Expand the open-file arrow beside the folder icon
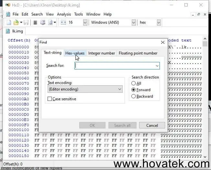 pos(21,22)
